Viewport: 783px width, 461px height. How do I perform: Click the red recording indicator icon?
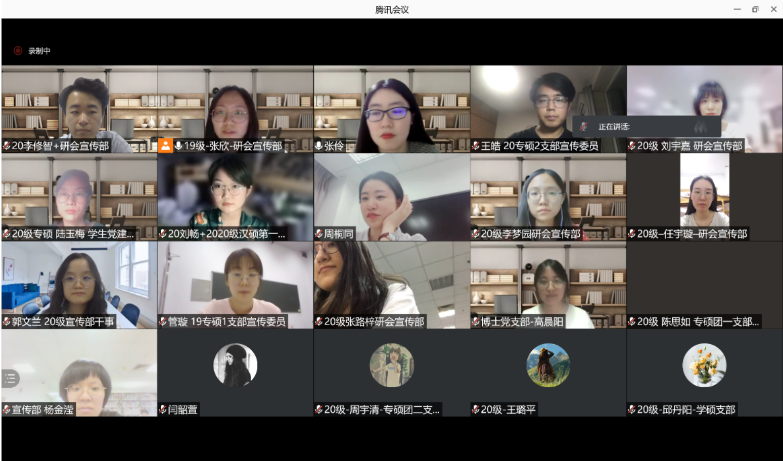[18, 51]
